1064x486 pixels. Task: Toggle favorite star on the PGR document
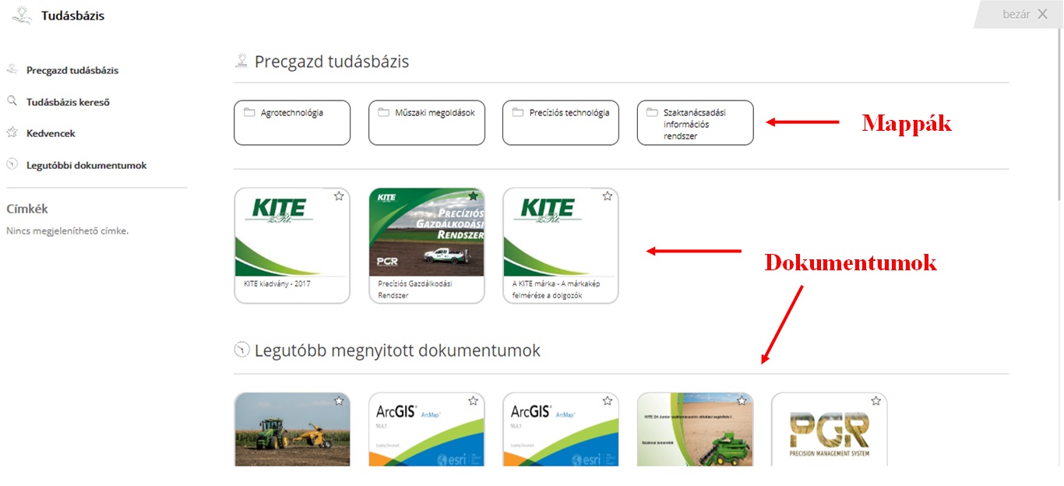[x=876, y=400]
